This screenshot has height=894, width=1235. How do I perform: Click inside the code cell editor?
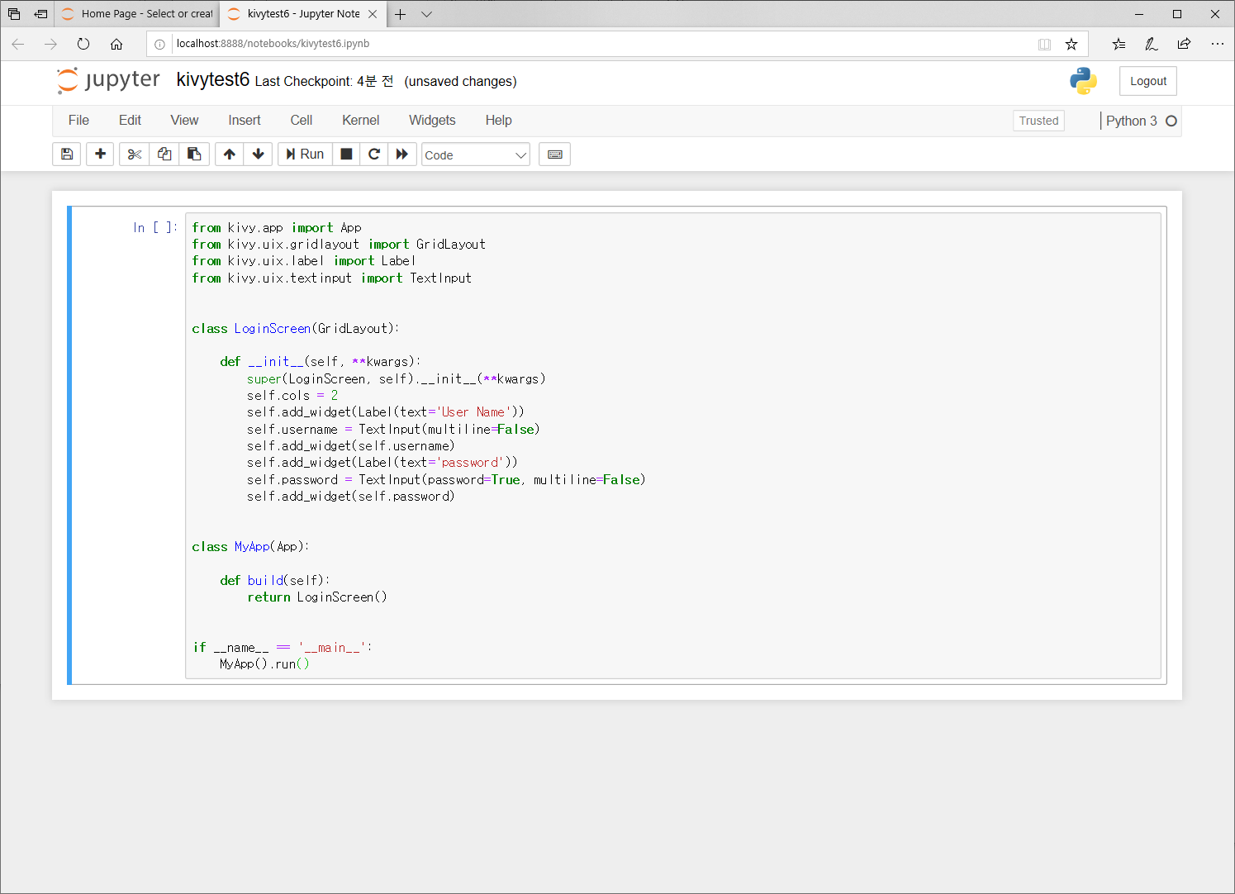672,445
